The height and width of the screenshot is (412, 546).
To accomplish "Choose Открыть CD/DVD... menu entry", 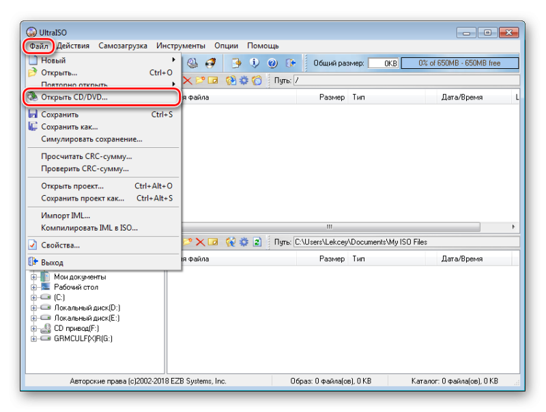I will coord(103,97).
